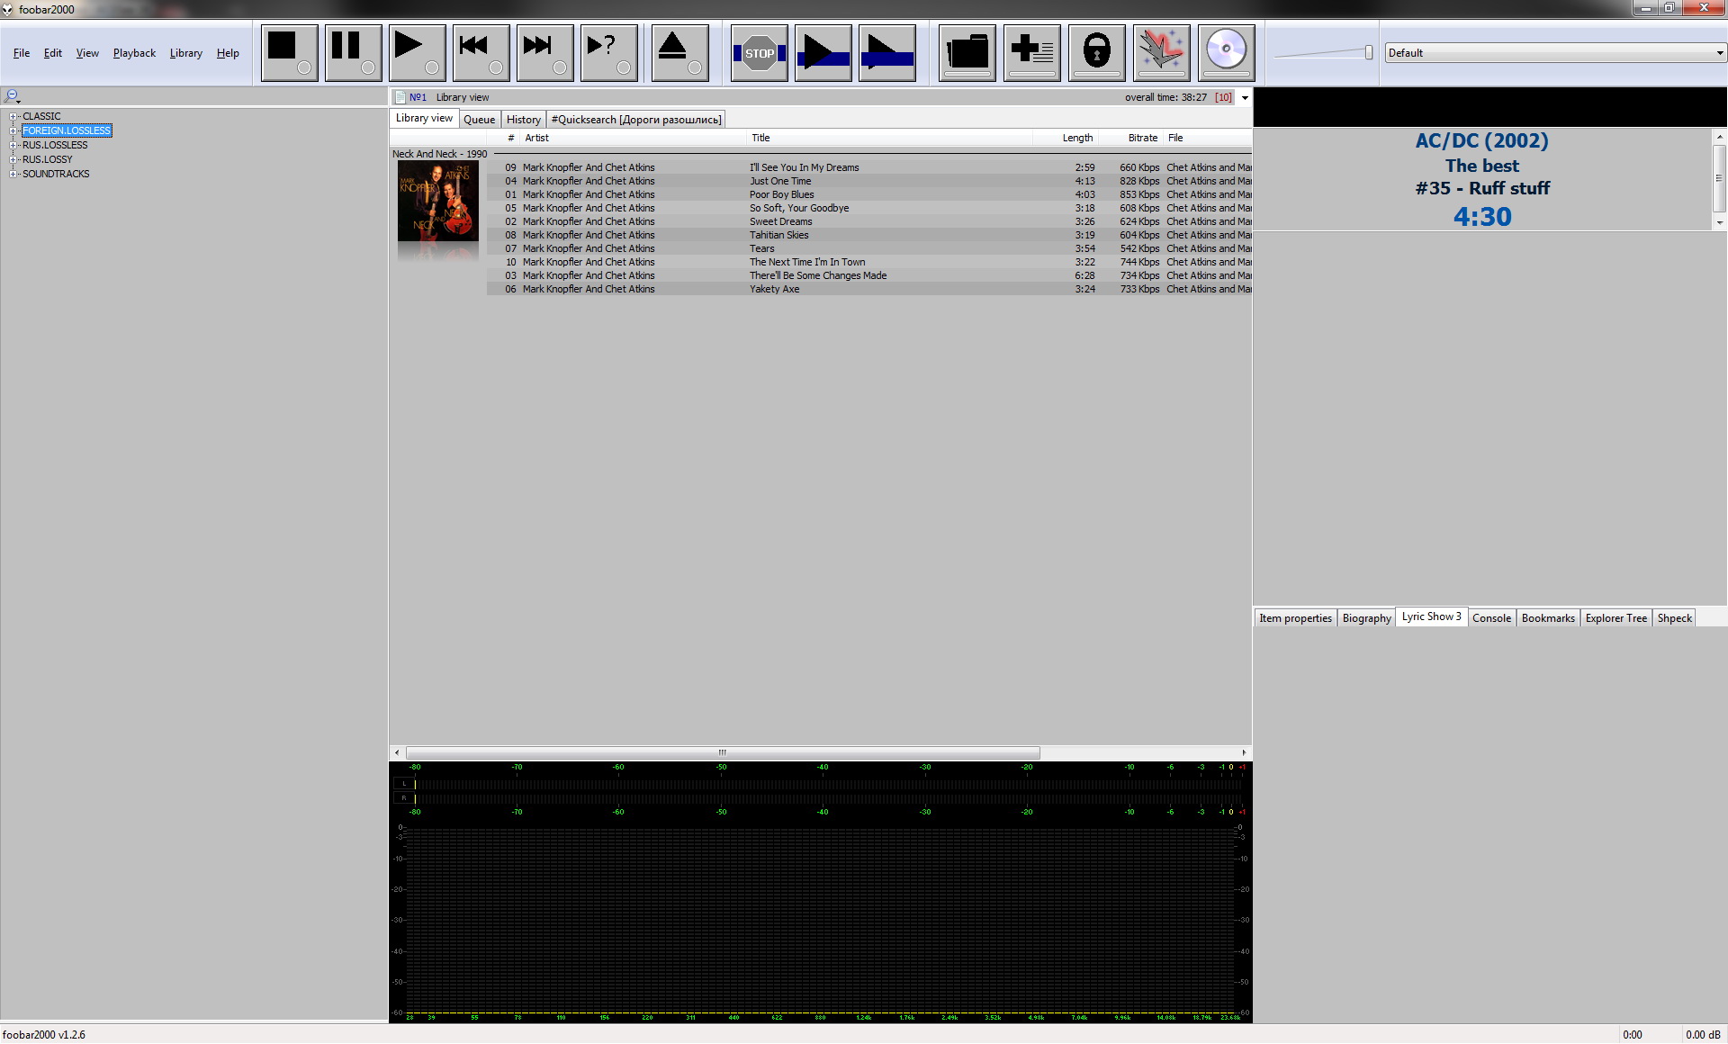Click the plus add-to-playlist icon
This screenshot has width=1728, height=1044.
1031,52
